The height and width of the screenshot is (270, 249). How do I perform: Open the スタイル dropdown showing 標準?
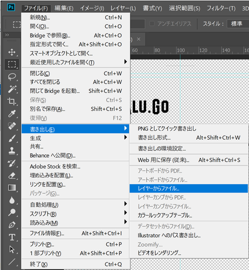pos(238,24)
